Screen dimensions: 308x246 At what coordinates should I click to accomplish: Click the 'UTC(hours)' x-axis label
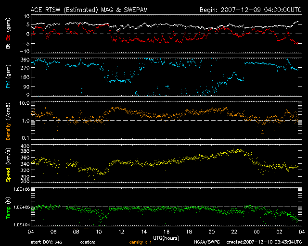(x=166, y=238)
